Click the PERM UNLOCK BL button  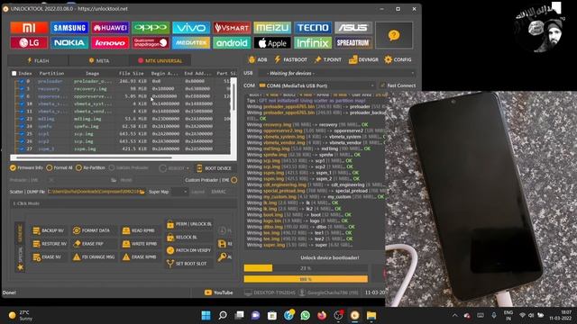coord(189,224)
